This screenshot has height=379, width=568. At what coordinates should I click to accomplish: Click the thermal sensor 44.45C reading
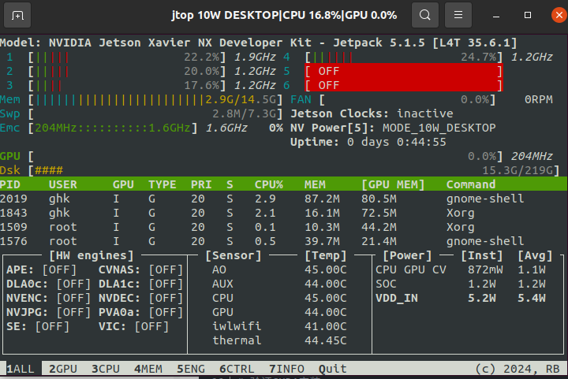325,340
